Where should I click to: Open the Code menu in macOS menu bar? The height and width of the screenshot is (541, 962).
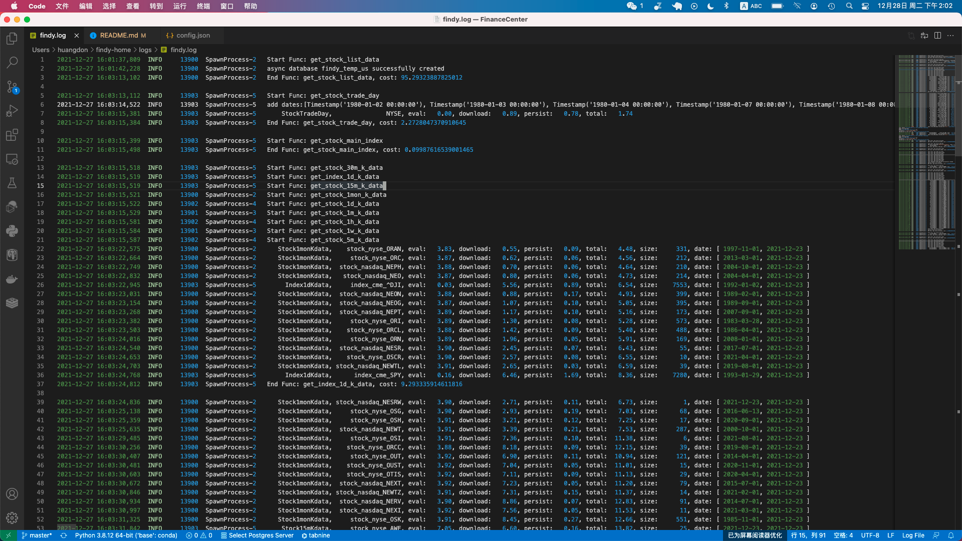click(x=37, y=6)
